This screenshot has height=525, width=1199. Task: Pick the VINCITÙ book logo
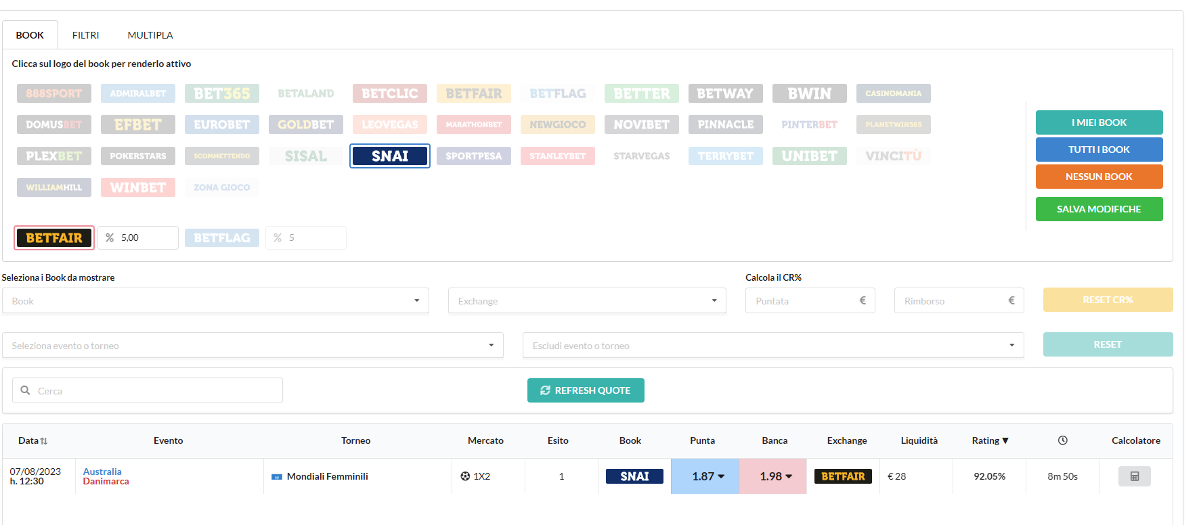click(x=894, y=156)
